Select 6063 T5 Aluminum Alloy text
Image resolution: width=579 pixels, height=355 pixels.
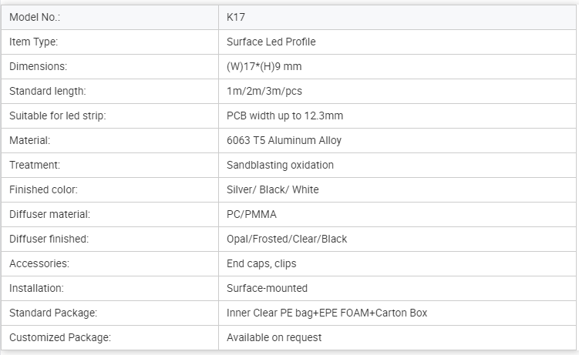(x=284, y=140)
